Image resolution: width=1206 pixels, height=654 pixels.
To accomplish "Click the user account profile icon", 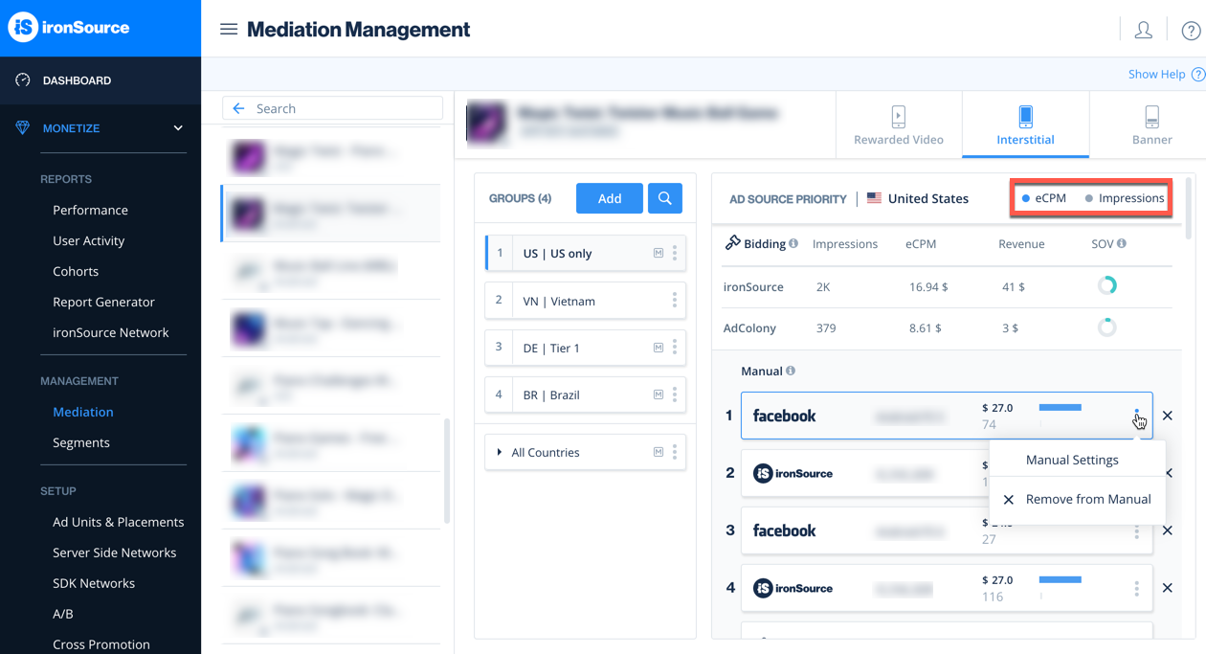I will (1143, 30).
